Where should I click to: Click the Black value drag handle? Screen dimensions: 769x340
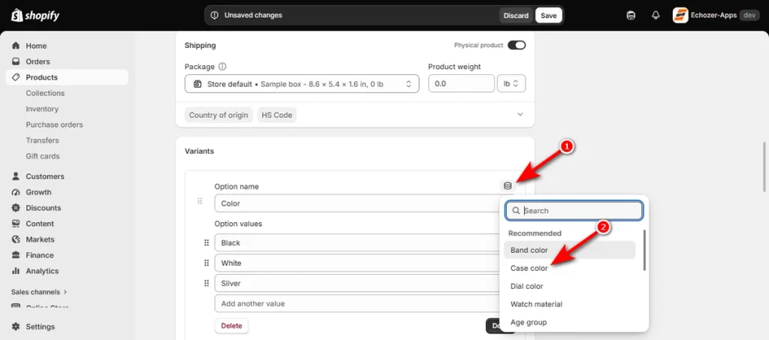207,243
